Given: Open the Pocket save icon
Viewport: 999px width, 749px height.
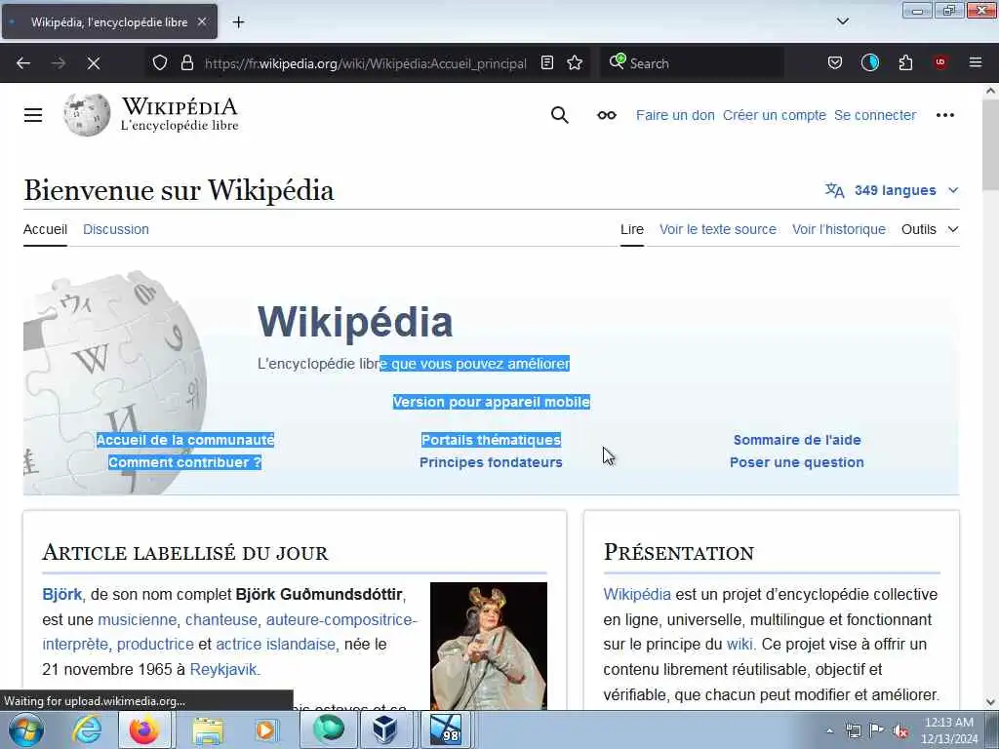Looking at the screenshot, I should (835, 62).
